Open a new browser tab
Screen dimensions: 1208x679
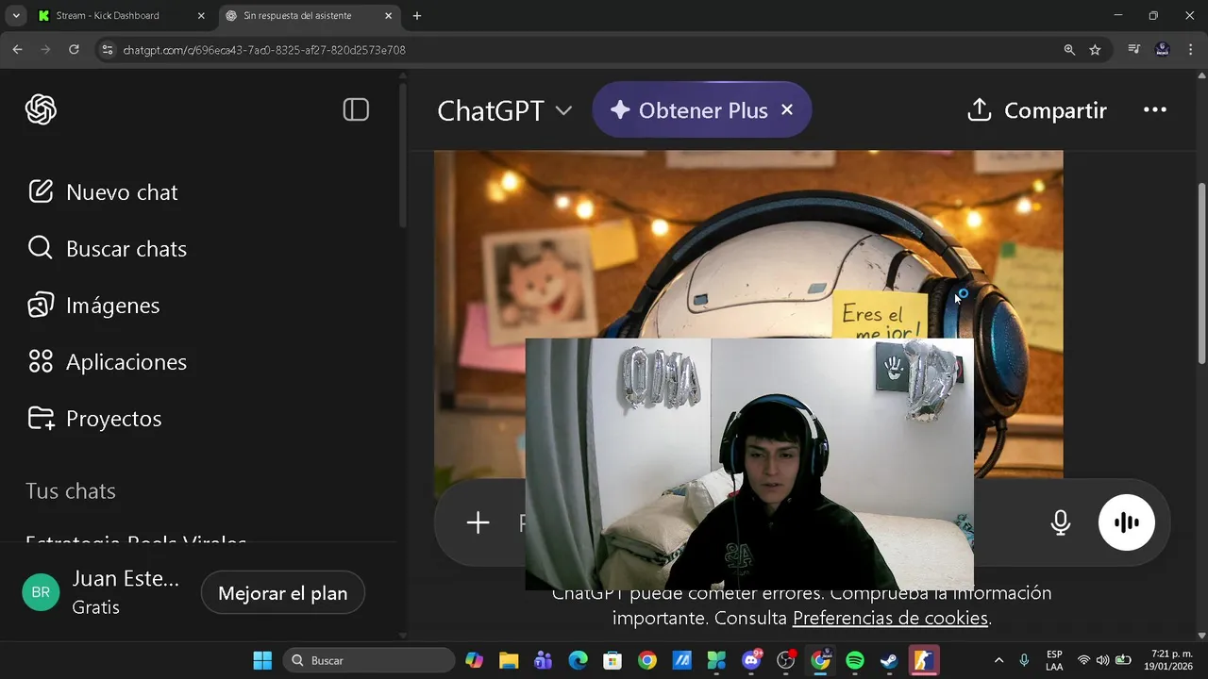point(417,16)
